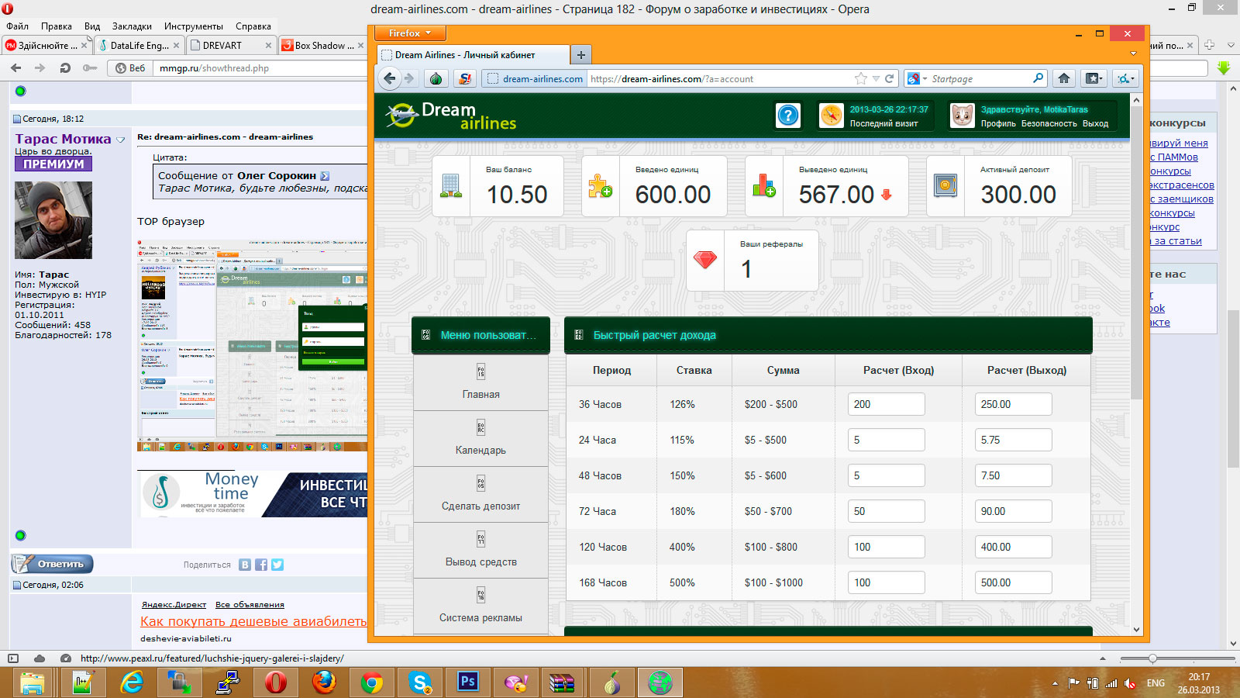Open Календарь in user menu
Viewport: 1240px width, 698px height.
click(x=480, y=439)
